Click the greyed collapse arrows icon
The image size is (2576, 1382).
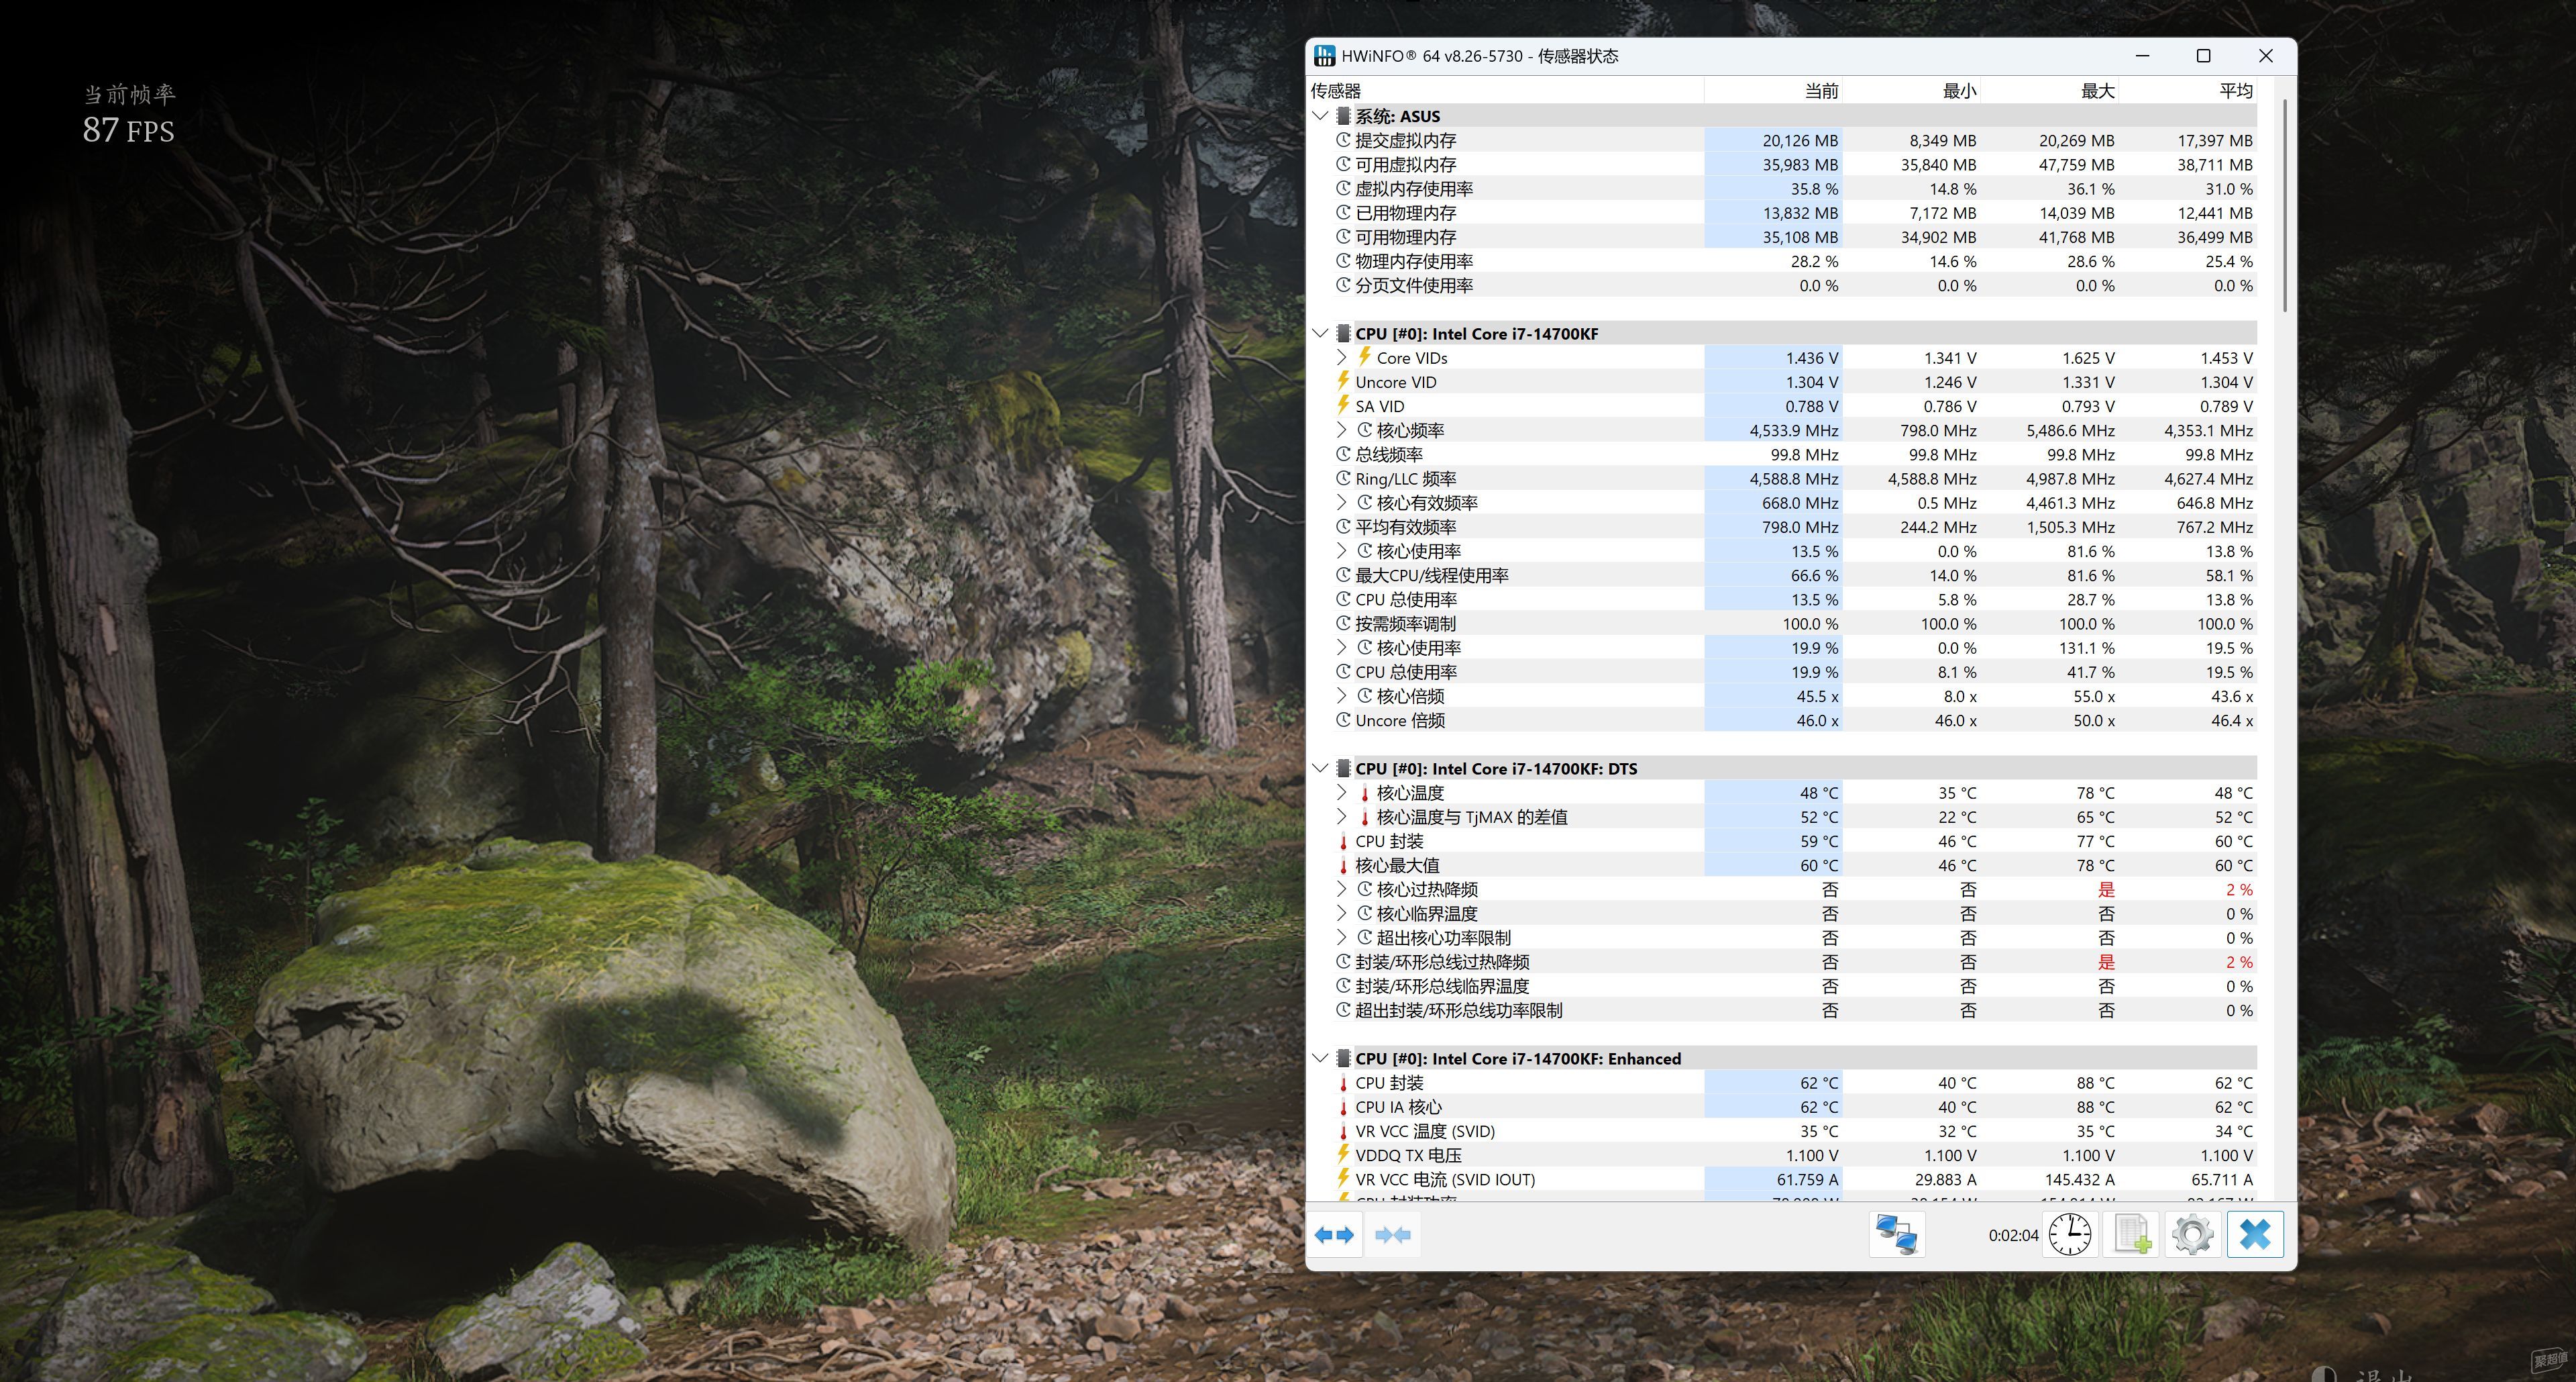1393,1235
